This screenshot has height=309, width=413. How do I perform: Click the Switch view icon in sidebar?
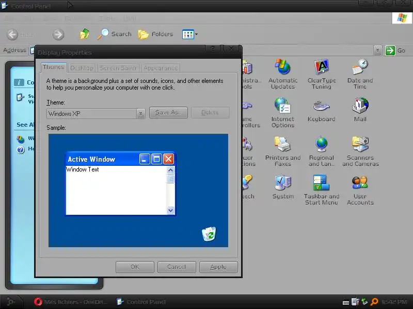(x=20, y=97)
